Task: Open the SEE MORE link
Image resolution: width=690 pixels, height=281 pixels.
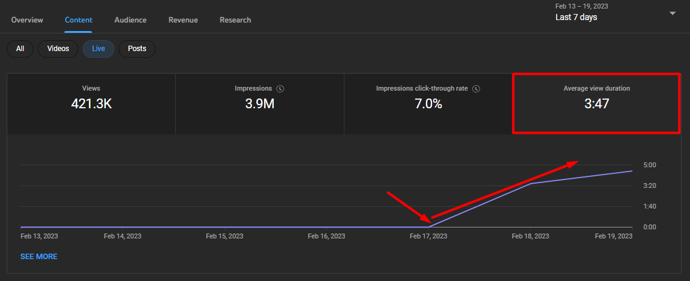Action: pyautogui.click(x=39, y=257)
